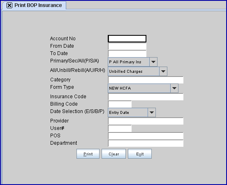Select the Print BOP Insurance tab
Screen dimensions: 227x185
(34, 5)
